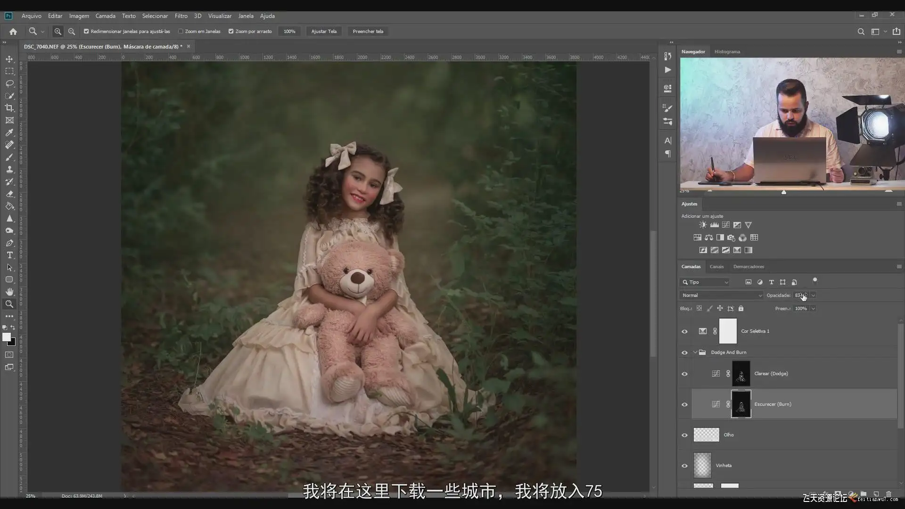Select the Lasso tool
Screen dimensions: 905x509
(x=9, y=83)
